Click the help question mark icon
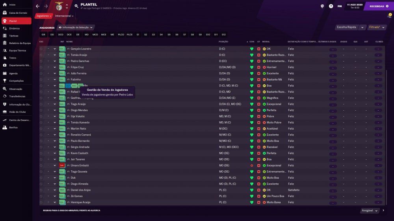 [331, 6]
